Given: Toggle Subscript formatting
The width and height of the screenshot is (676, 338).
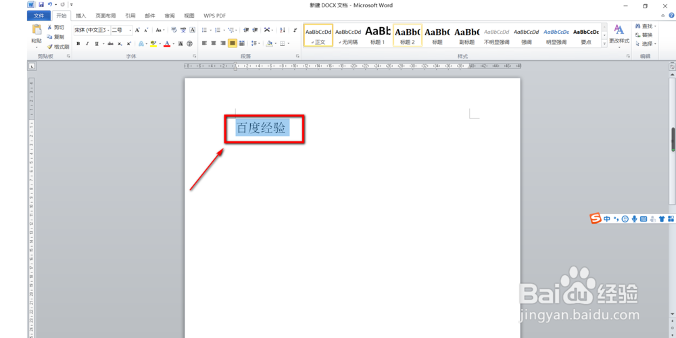Looking at the screenshot, I should 120,43.
